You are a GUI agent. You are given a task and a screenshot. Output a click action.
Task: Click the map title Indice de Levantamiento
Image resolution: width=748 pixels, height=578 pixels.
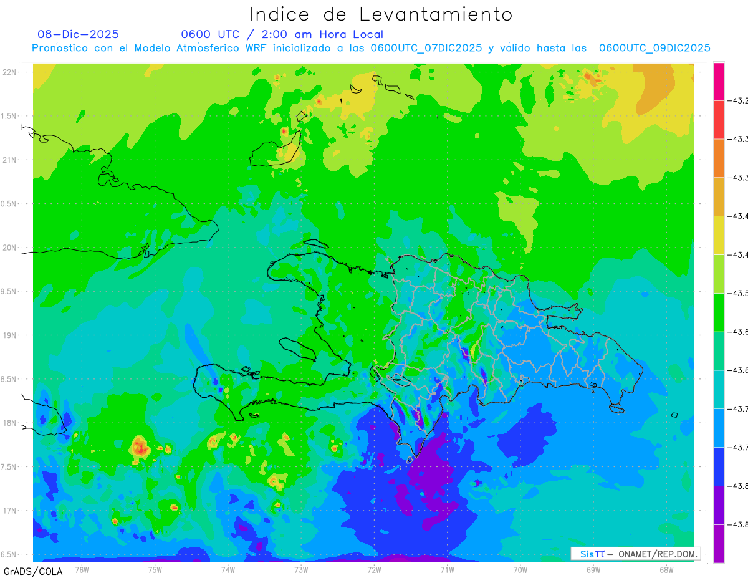click(x=381, y=14)
